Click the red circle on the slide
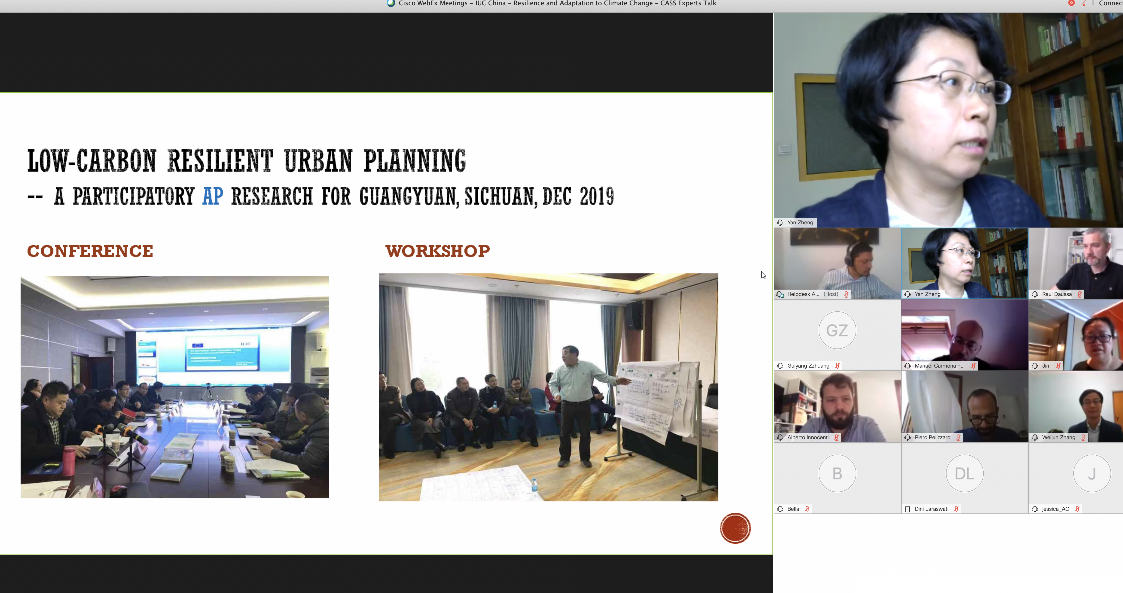1123x593 pixels. pyautogui.click(x=735, y=528)
